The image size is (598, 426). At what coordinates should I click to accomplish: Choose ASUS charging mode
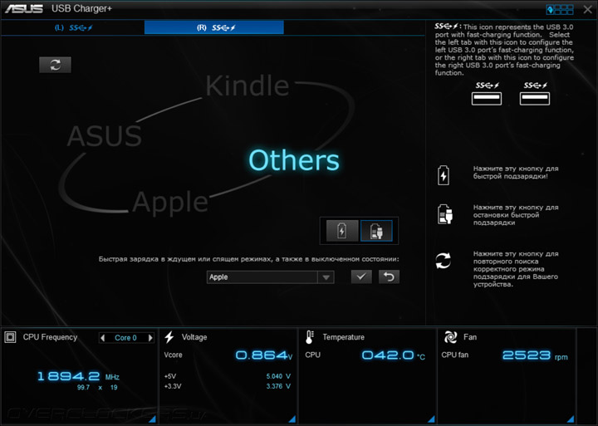104,135
